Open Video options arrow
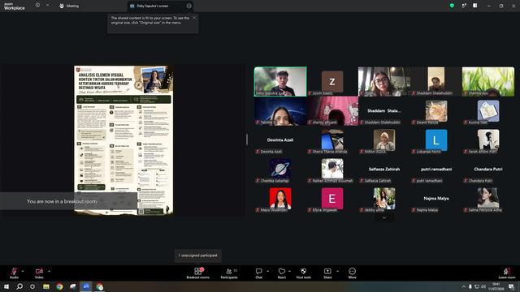Screen dimensions: 520x292 49,271
